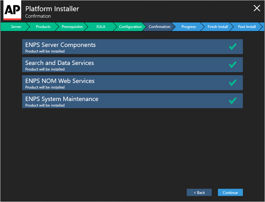
Task: Select the Confirmation step
Action: [x=159, y=27]
